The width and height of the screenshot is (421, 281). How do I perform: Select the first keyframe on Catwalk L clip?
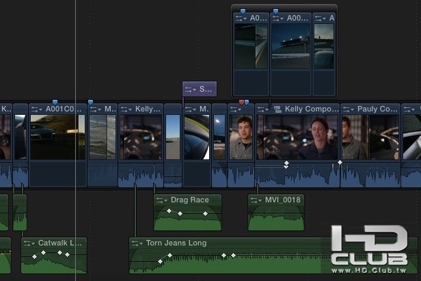click(x=34, y=257)
